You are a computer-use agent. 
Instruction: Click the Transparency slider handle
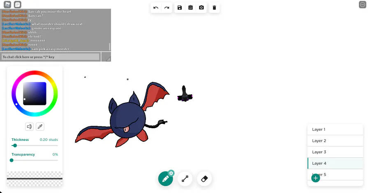pyautogui.click(x=12, y=160)
